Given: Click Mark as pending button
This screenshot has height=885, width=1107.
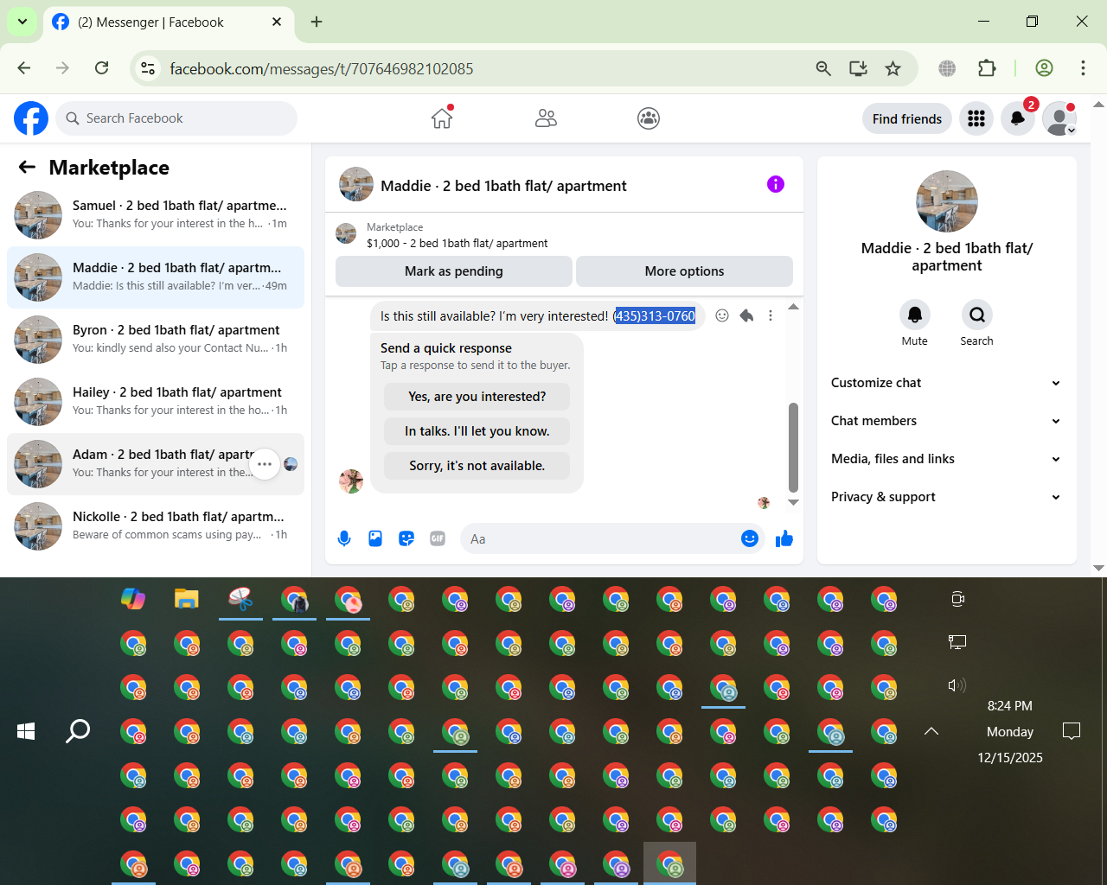Looking at the screenshot, I should 454,271.
